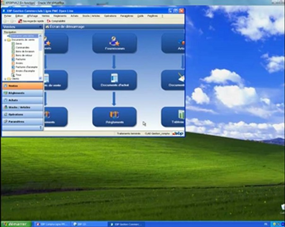Click the yellow system tray icon

click(x=275, y=224)
